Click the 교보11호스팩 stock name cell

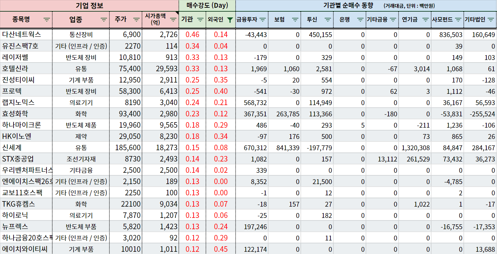[x=26, y=192]
